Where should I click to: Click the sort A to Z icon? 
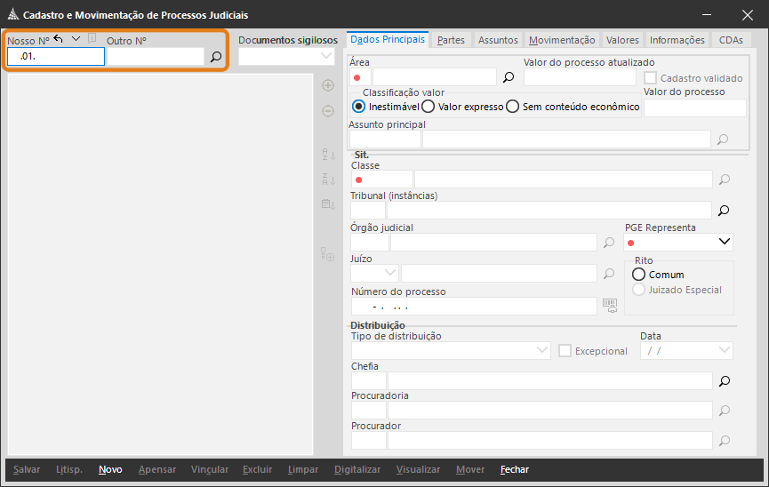pyautogui.click(x=327, y=156)
